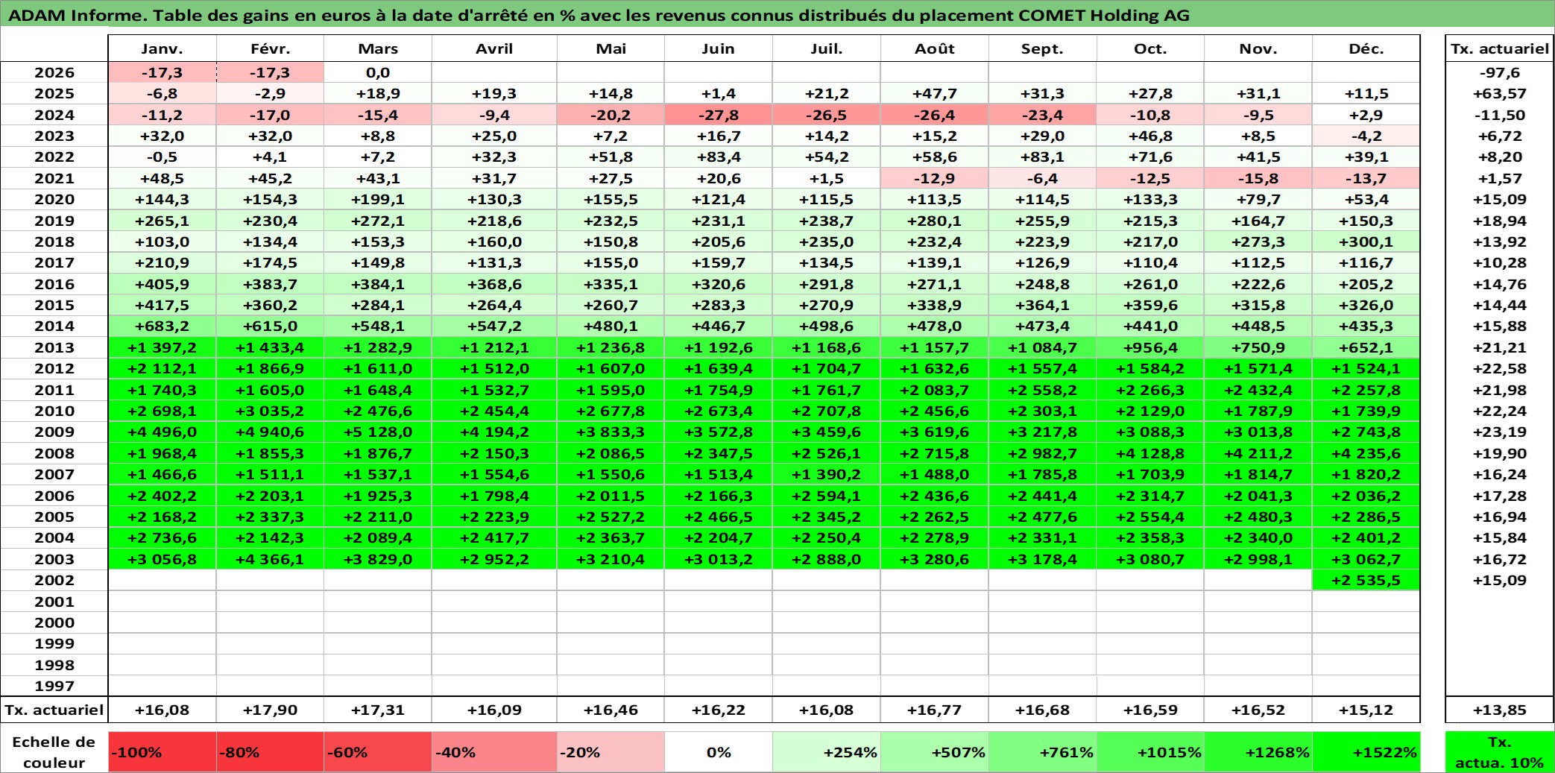Select the +13,85 overall actuarial rate cell
Viewport: 1555px width, 773px height.
tap(1500, 710)
